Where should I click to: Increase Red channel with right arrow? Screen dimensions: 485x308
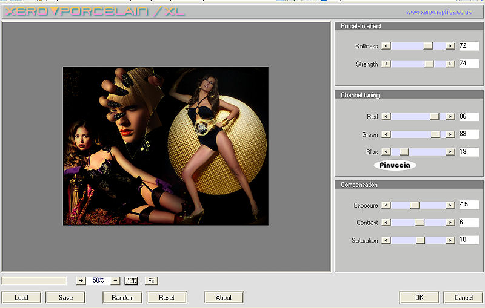point(450,116)
